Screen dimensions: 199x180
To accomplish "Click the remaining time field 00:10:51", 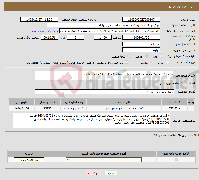I will pyautogui.click(x=49, y=37).
